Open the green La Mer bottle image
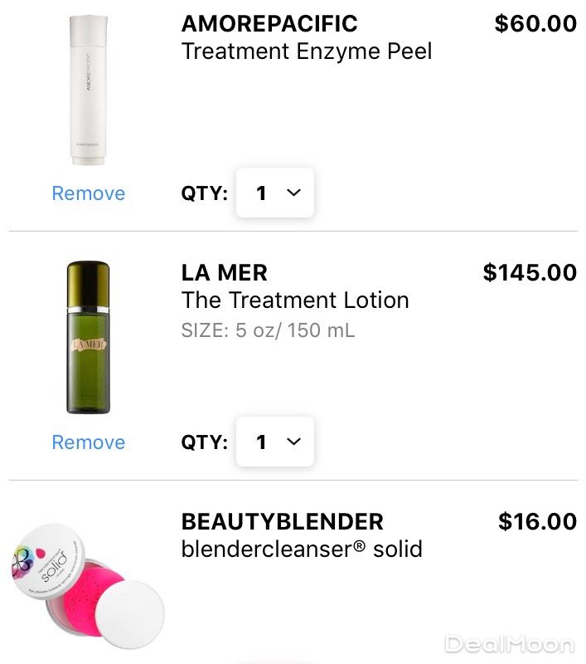 click(x=88, y=337)
